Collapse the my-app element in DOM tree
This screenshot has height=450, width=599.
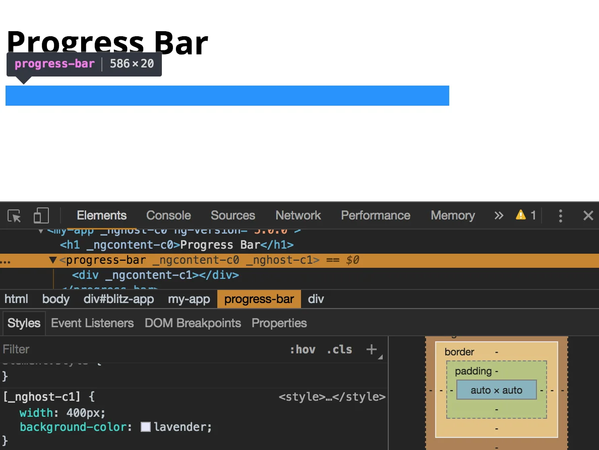[x=40, y=231]
